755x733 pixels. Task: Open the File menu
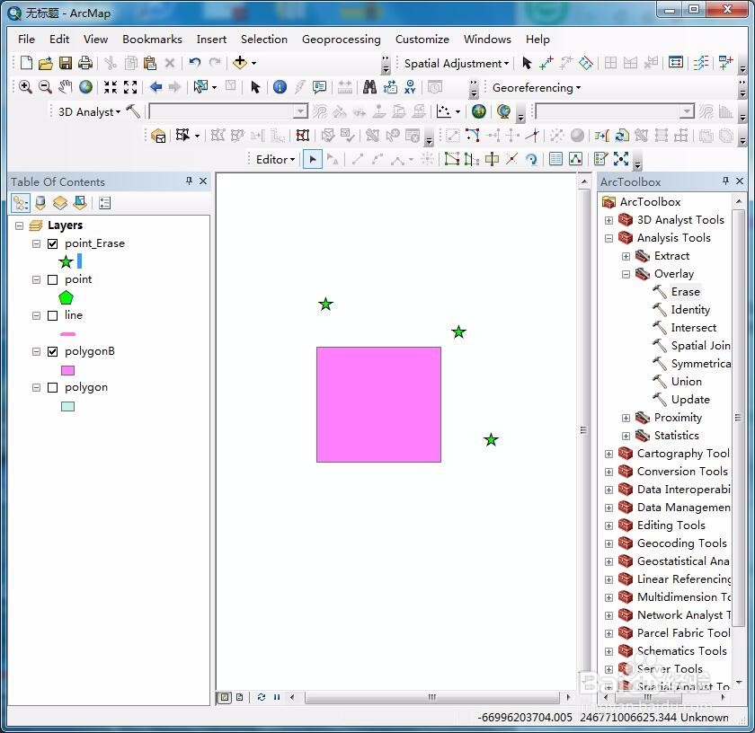26,39
